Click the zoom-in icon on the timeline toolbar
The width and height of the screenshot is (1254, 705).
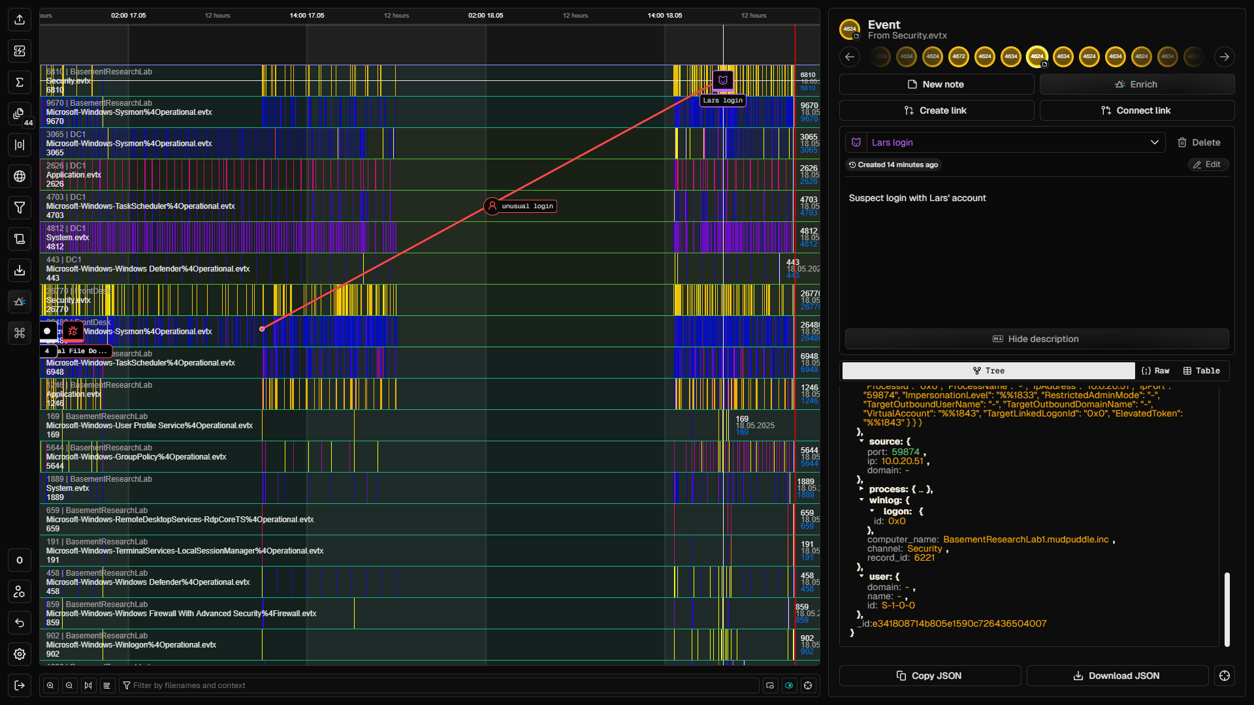coord(50,685)
